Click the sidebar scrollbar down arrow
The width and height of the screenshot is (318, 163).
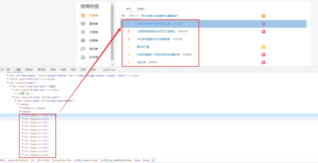pyautogui.click(x=112, y=64)
